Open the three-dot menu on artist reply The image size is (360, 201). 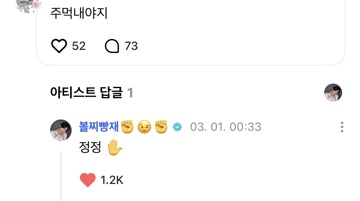pos(342,127)
